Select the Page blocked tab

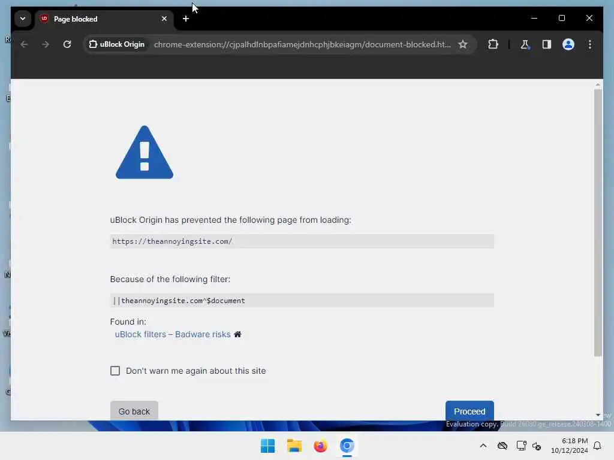(x=104, y=19)
